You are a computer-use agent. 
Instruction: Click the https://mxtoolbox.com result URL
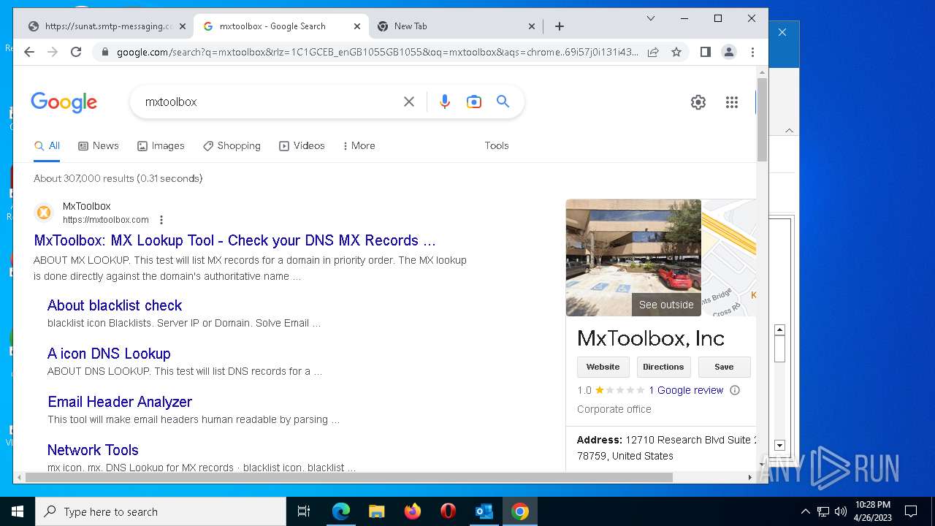click(106, 220)
